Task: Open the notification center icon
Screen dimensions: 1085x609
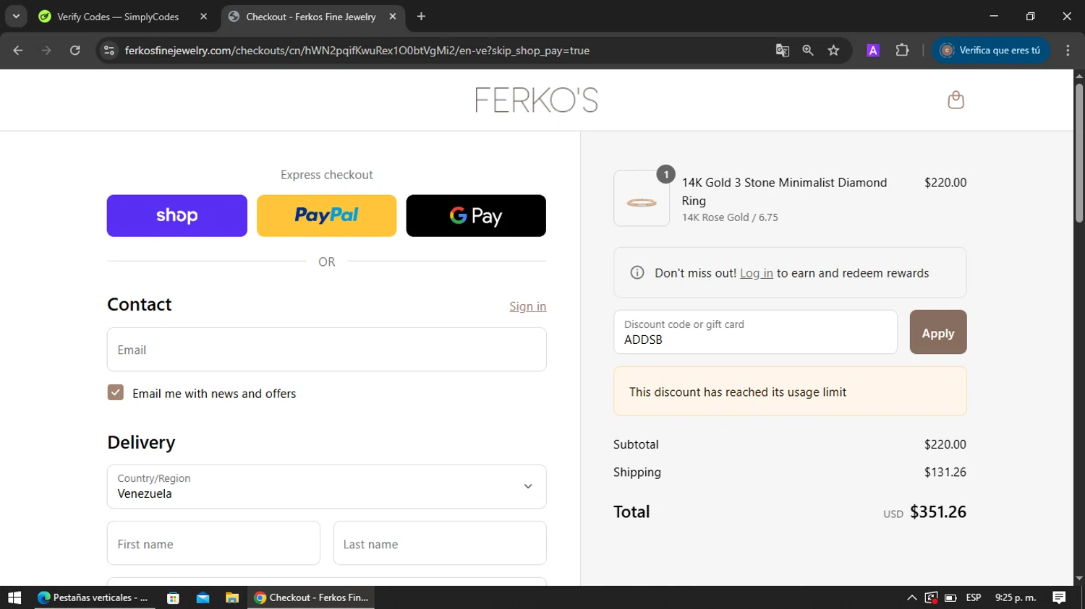Action: 1059,597
